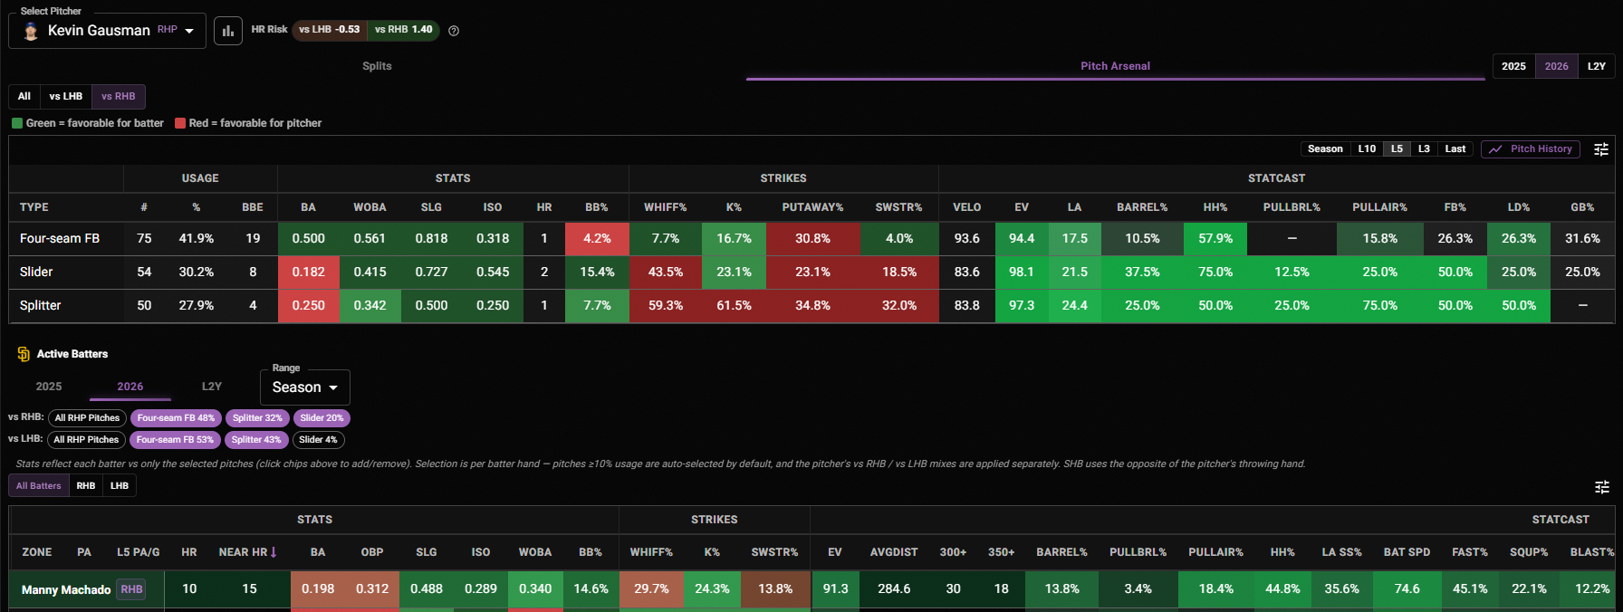Show Pitch History chart

[1531, 149]
